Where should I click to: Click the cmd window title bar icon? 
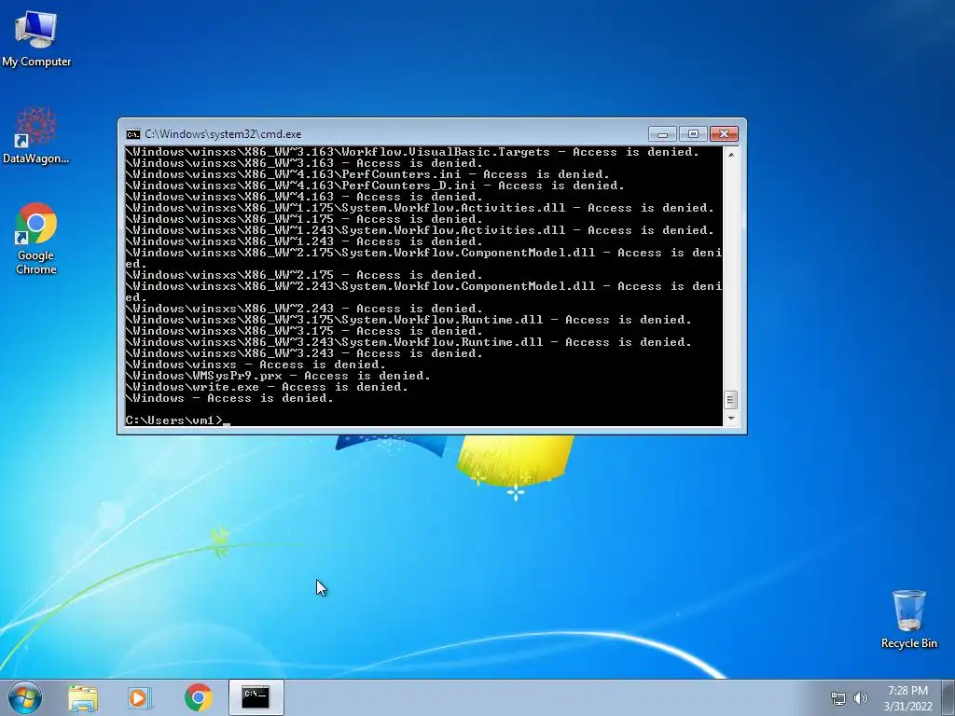132,134
